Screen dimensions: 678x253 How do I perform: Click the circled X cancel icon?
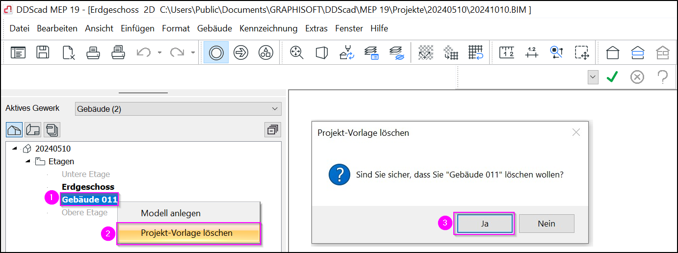point(637,77)
